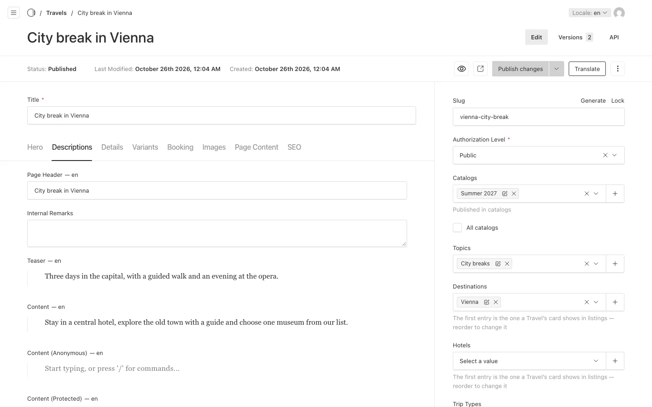Viewport: 652px width, 407px height.
Task: Clear all values in the Catalogs field
Action: 587,194
